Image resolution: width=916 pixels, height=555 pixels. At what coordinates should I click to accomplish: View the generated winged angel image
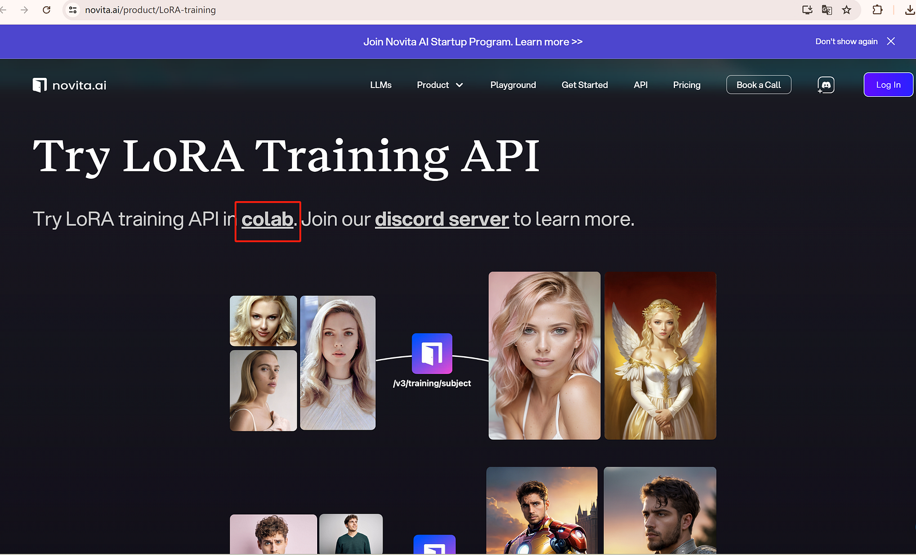click(660, 356)
